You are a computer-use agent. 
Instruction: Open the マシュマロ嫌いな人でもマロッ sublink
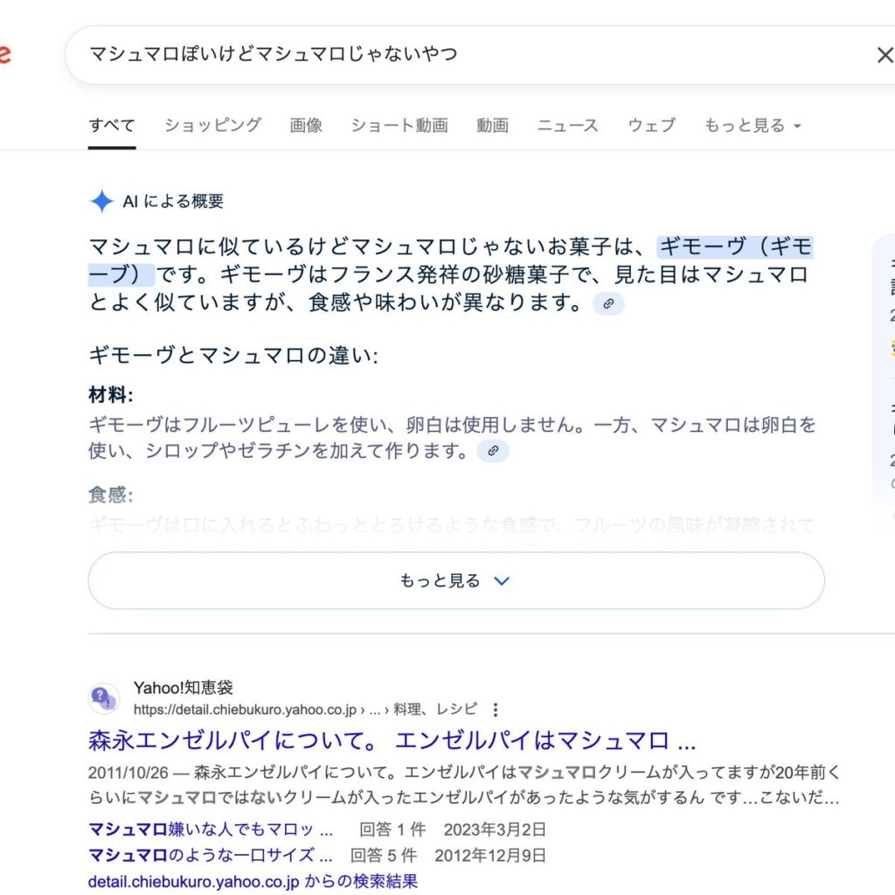(211, 829)
